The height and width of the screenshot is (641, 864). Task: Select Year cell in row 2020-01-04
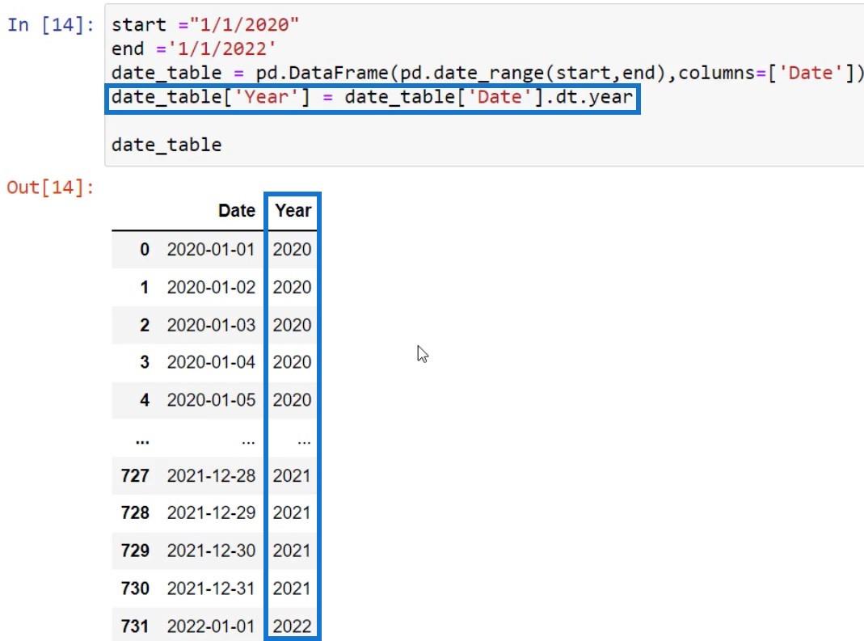[x=292, y=362]
